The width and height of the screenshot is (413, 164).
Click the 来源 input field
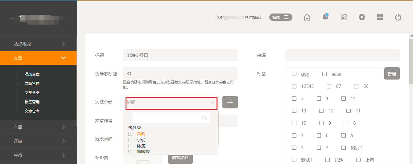[x=342, y=55]
